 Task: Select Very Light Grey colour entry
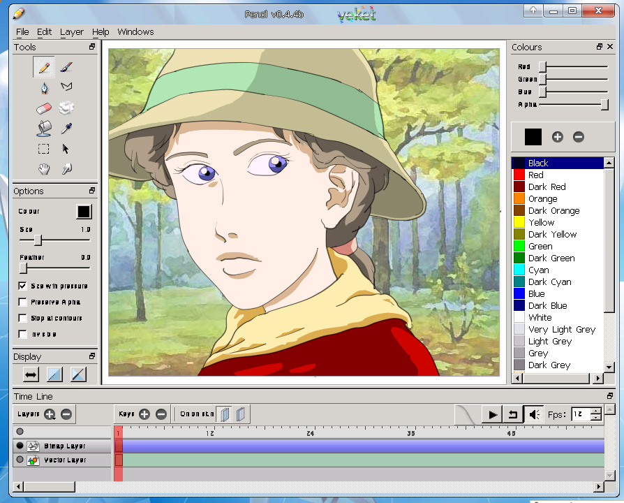point(558,329)
